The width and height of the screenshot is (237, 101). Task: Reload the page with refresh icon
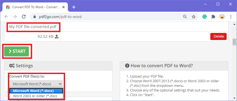point(24,17)
